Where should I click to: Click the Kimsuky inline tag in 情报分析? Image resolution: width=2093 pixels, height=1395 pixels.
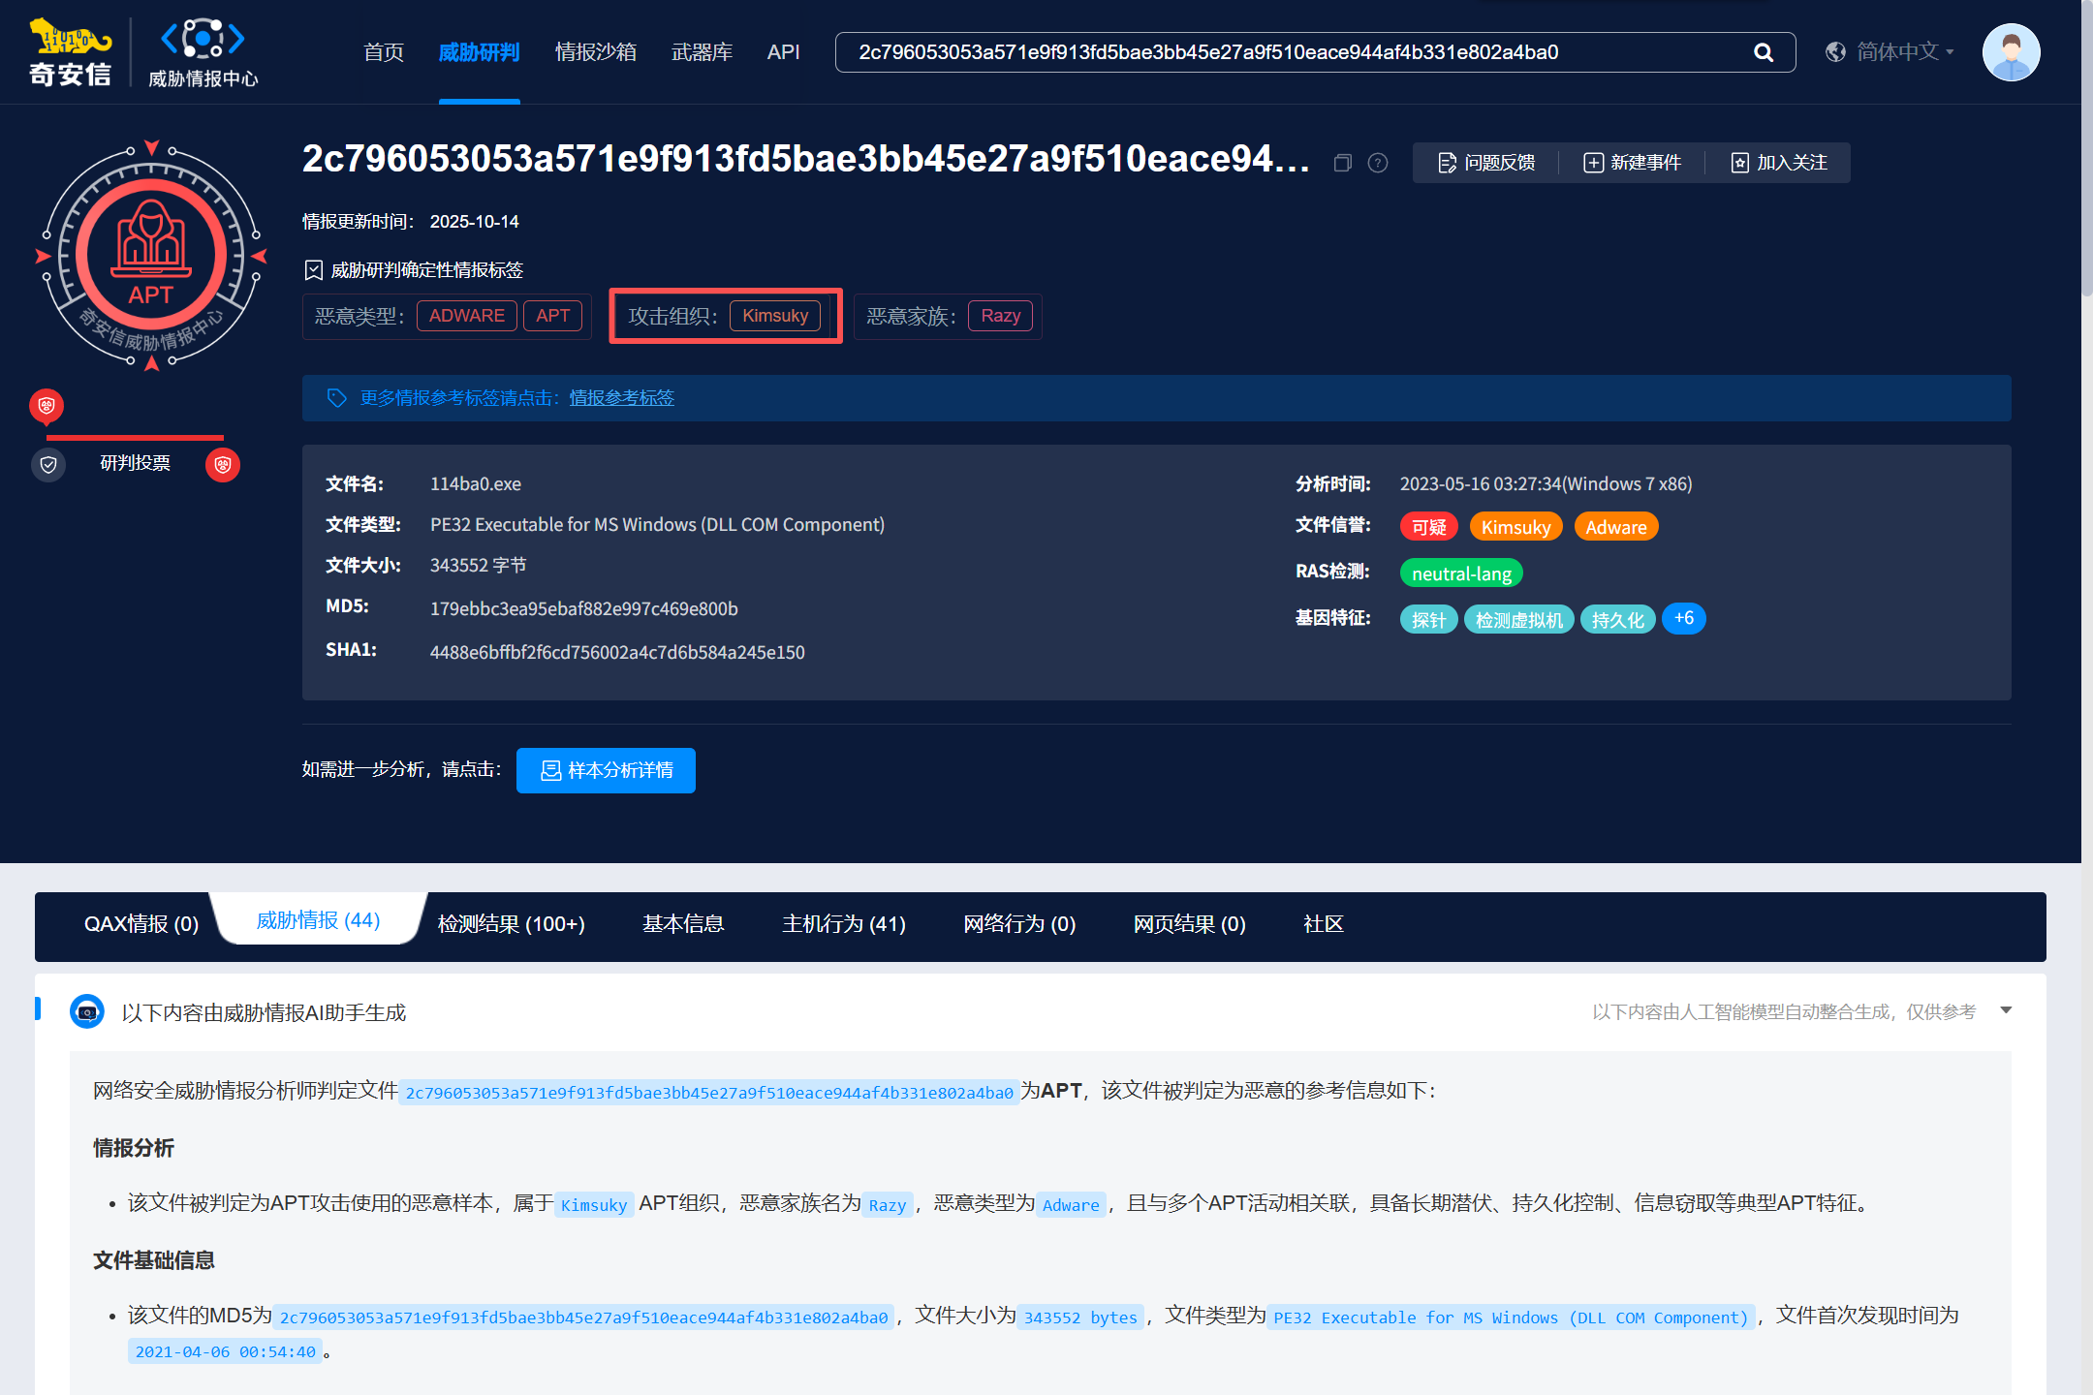point(594,1205)
